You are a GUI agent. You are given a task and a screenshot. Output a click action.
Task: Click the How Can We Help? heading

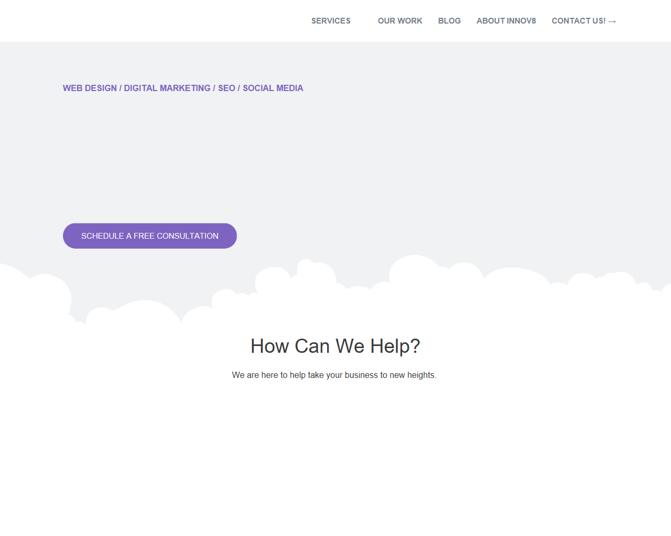tap(335, 346)
